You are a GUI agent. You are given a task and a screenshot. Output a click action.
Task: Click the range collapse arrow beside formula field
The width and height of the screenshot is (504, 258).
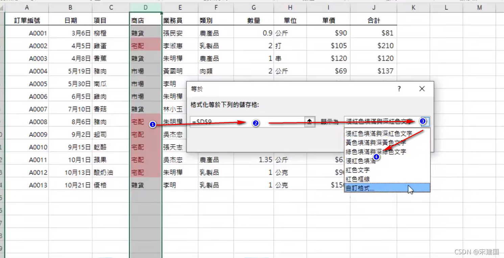(x=309, y=122)
